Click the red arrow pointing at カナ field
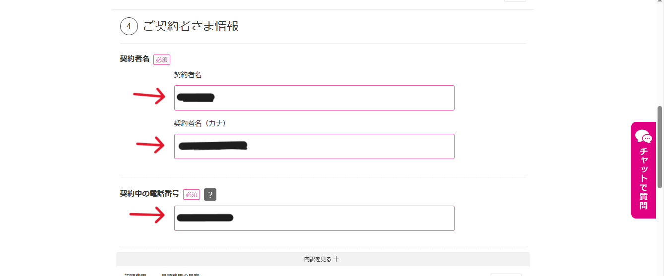 click(x=150, y=144)
